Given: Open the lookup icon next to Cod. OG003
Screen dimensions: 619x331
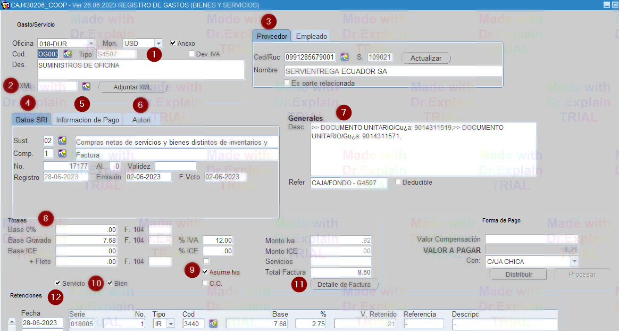Looking at the screenshot, I should click(68, 54).
